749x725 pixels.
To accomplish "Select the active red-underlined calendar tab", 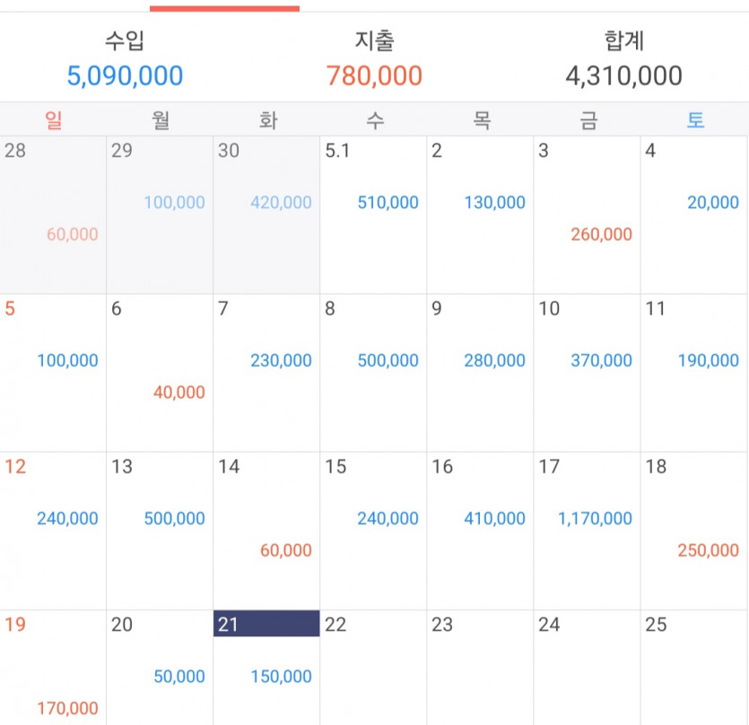I will tap(224, 6).
